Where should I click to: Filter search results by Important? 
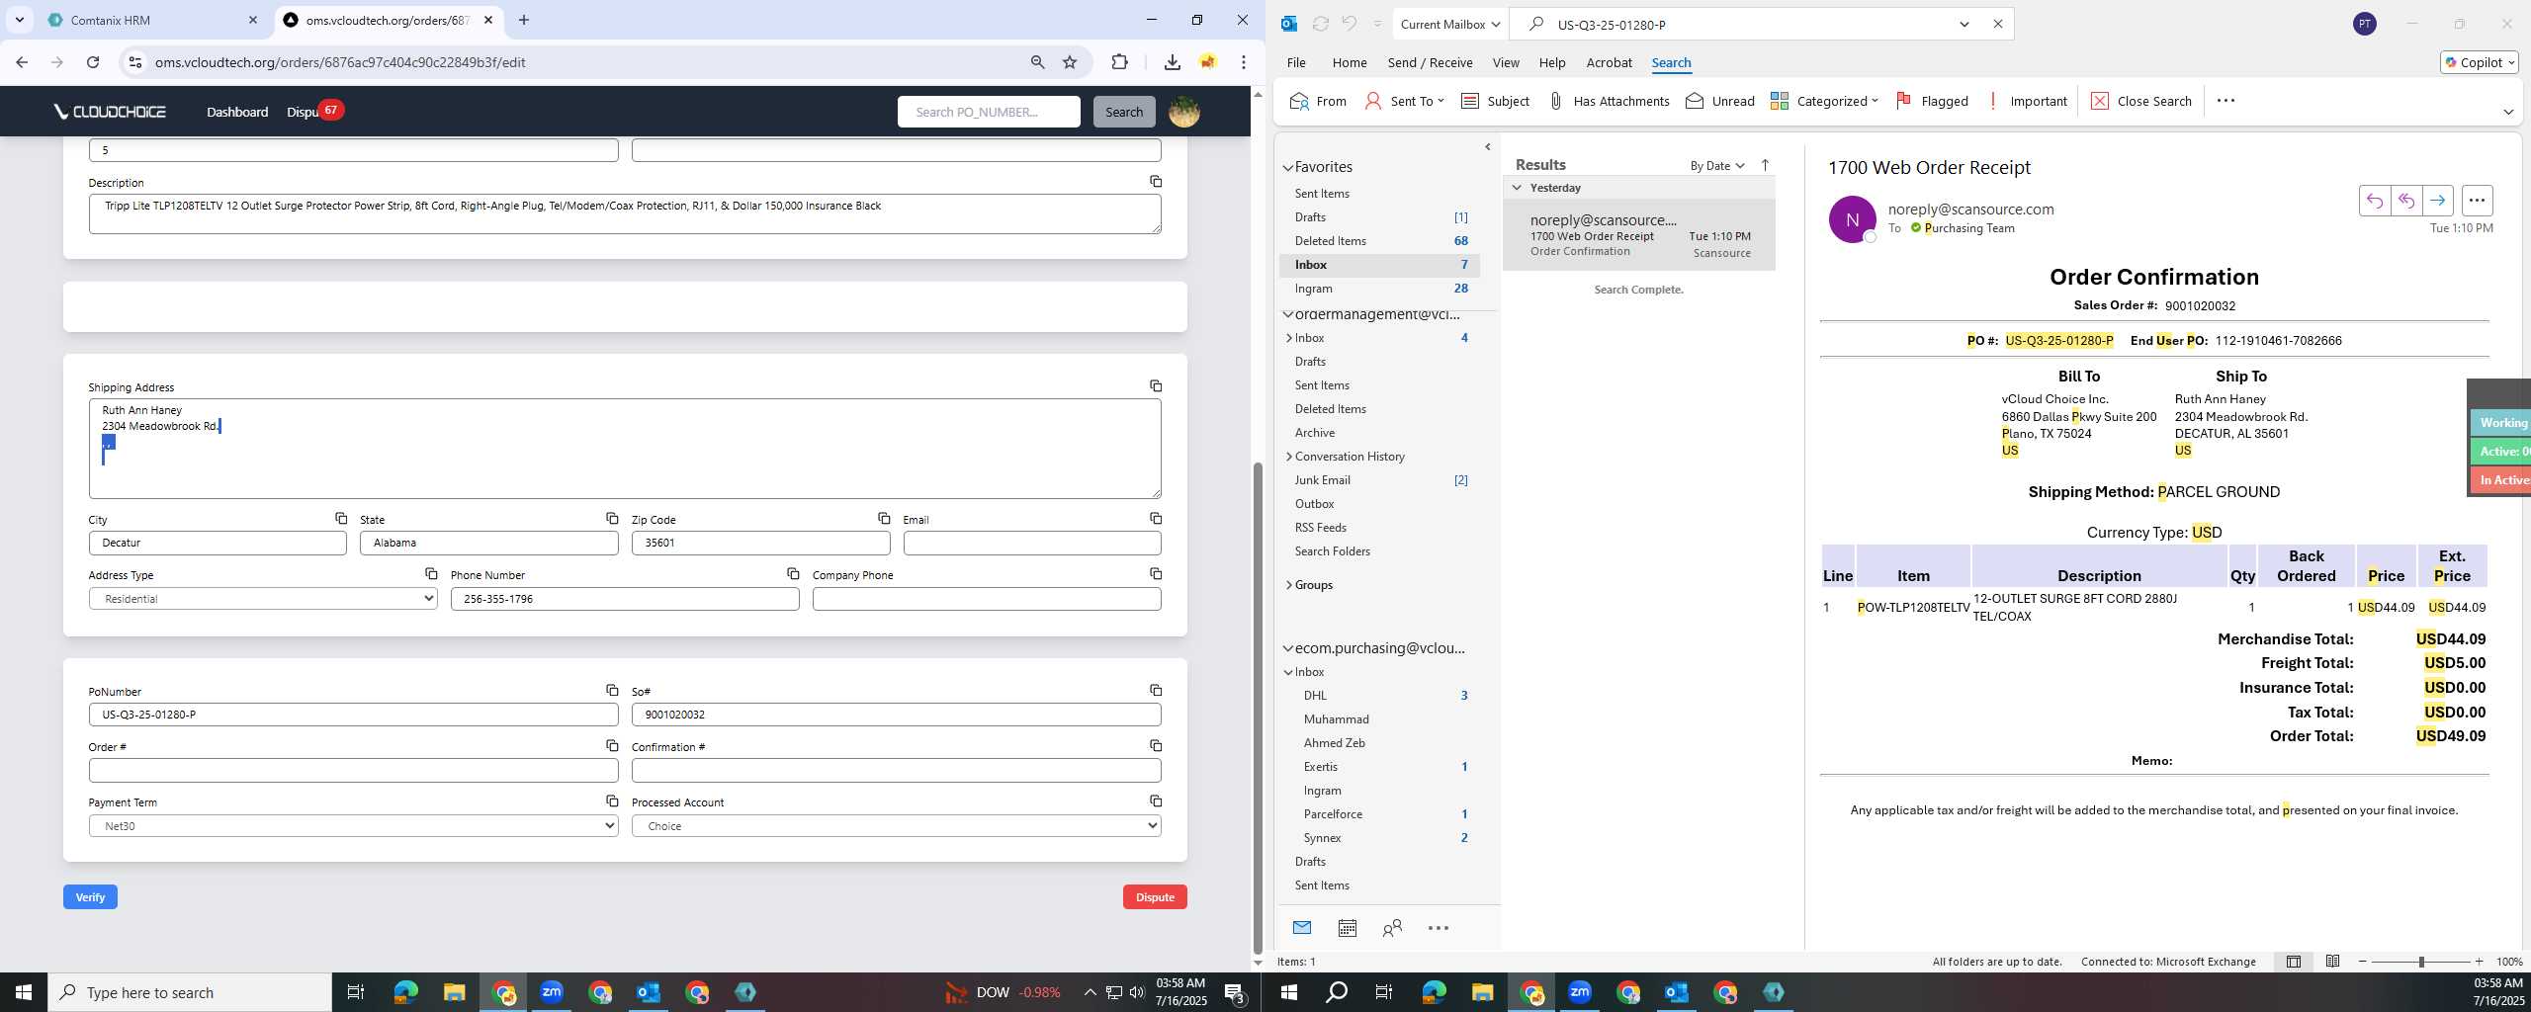click(x=2026, y=101)
